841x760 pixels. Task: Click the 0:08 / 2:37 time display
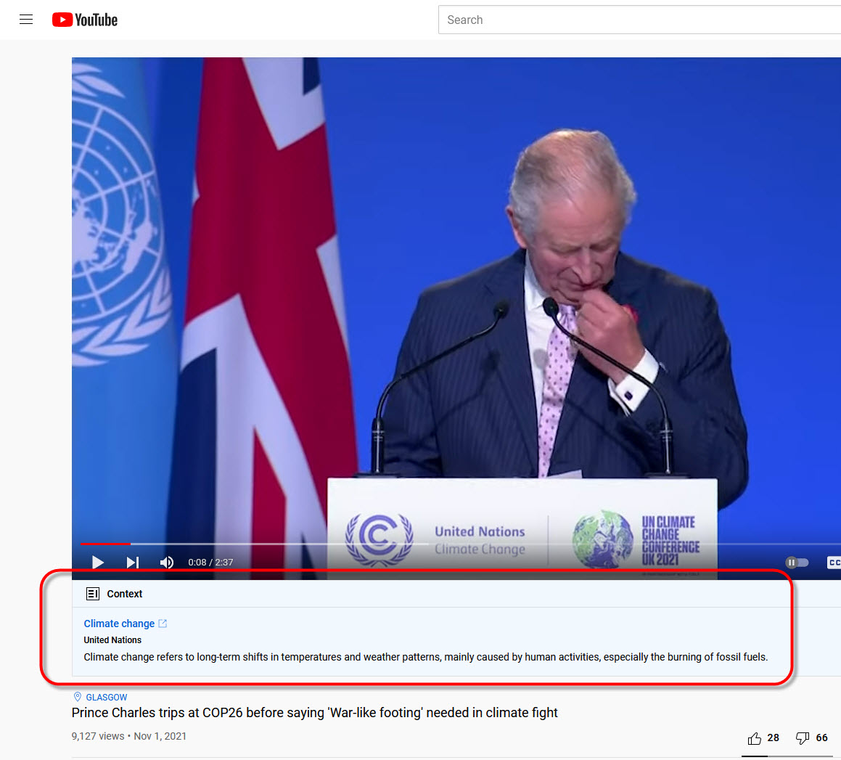pos(210,562)
